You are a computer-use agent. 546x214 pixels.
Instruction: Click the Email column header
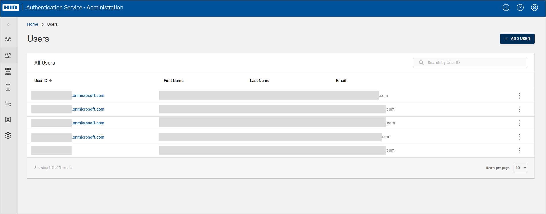[341, 81]
